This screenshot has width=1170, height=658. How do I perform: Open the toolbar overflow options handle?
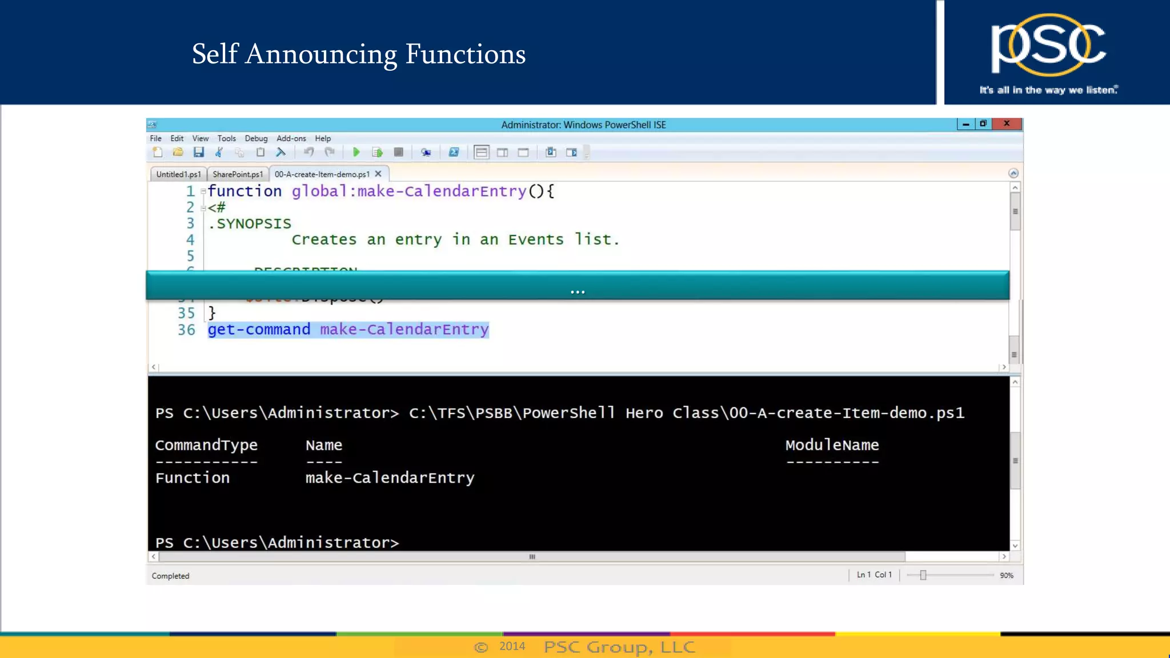point(587,153)
